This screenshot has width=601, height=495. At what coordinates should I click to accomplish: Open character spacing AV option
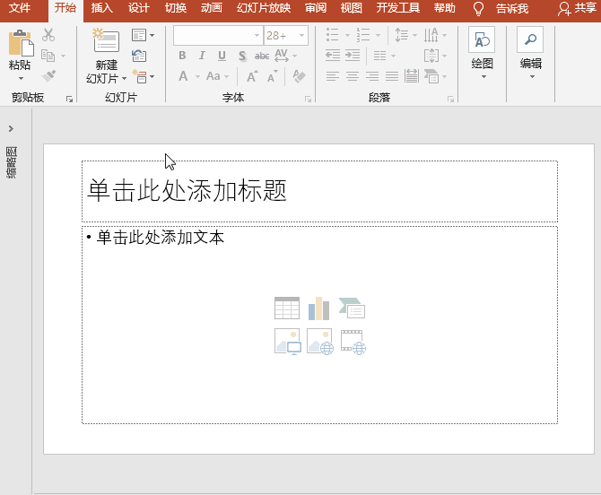[x=282, y=56]
